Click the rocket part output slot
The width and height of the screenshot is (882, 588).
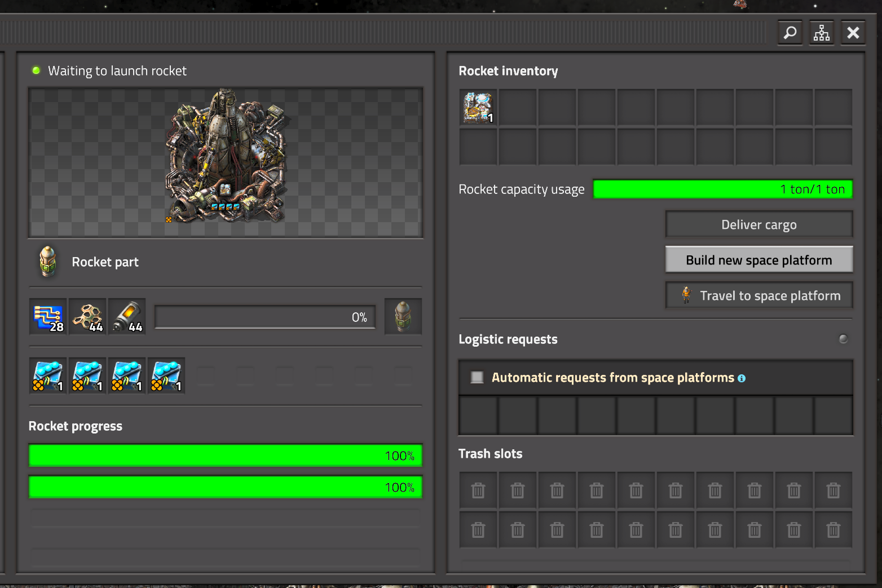(403, 316)
